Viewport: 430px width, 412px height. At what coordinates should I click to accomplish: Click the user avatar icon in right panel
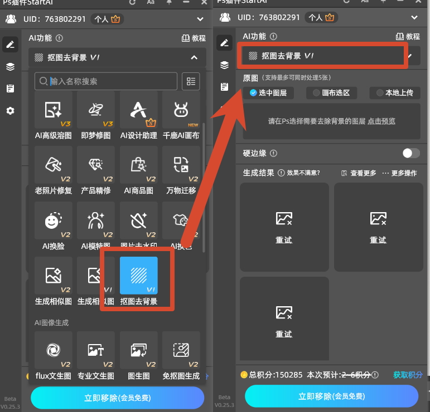pyautogui.click(x=225, y=17)
